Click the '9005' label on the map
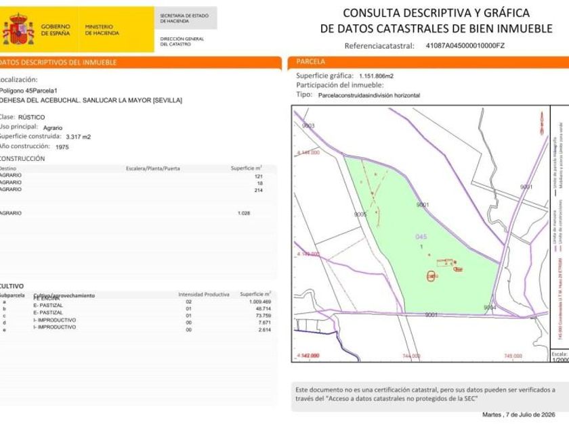The image size is (569, 426). (360, 214)
